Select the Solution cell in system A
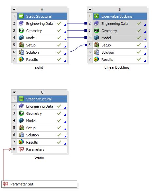160x191 pixels. (42, 52)
